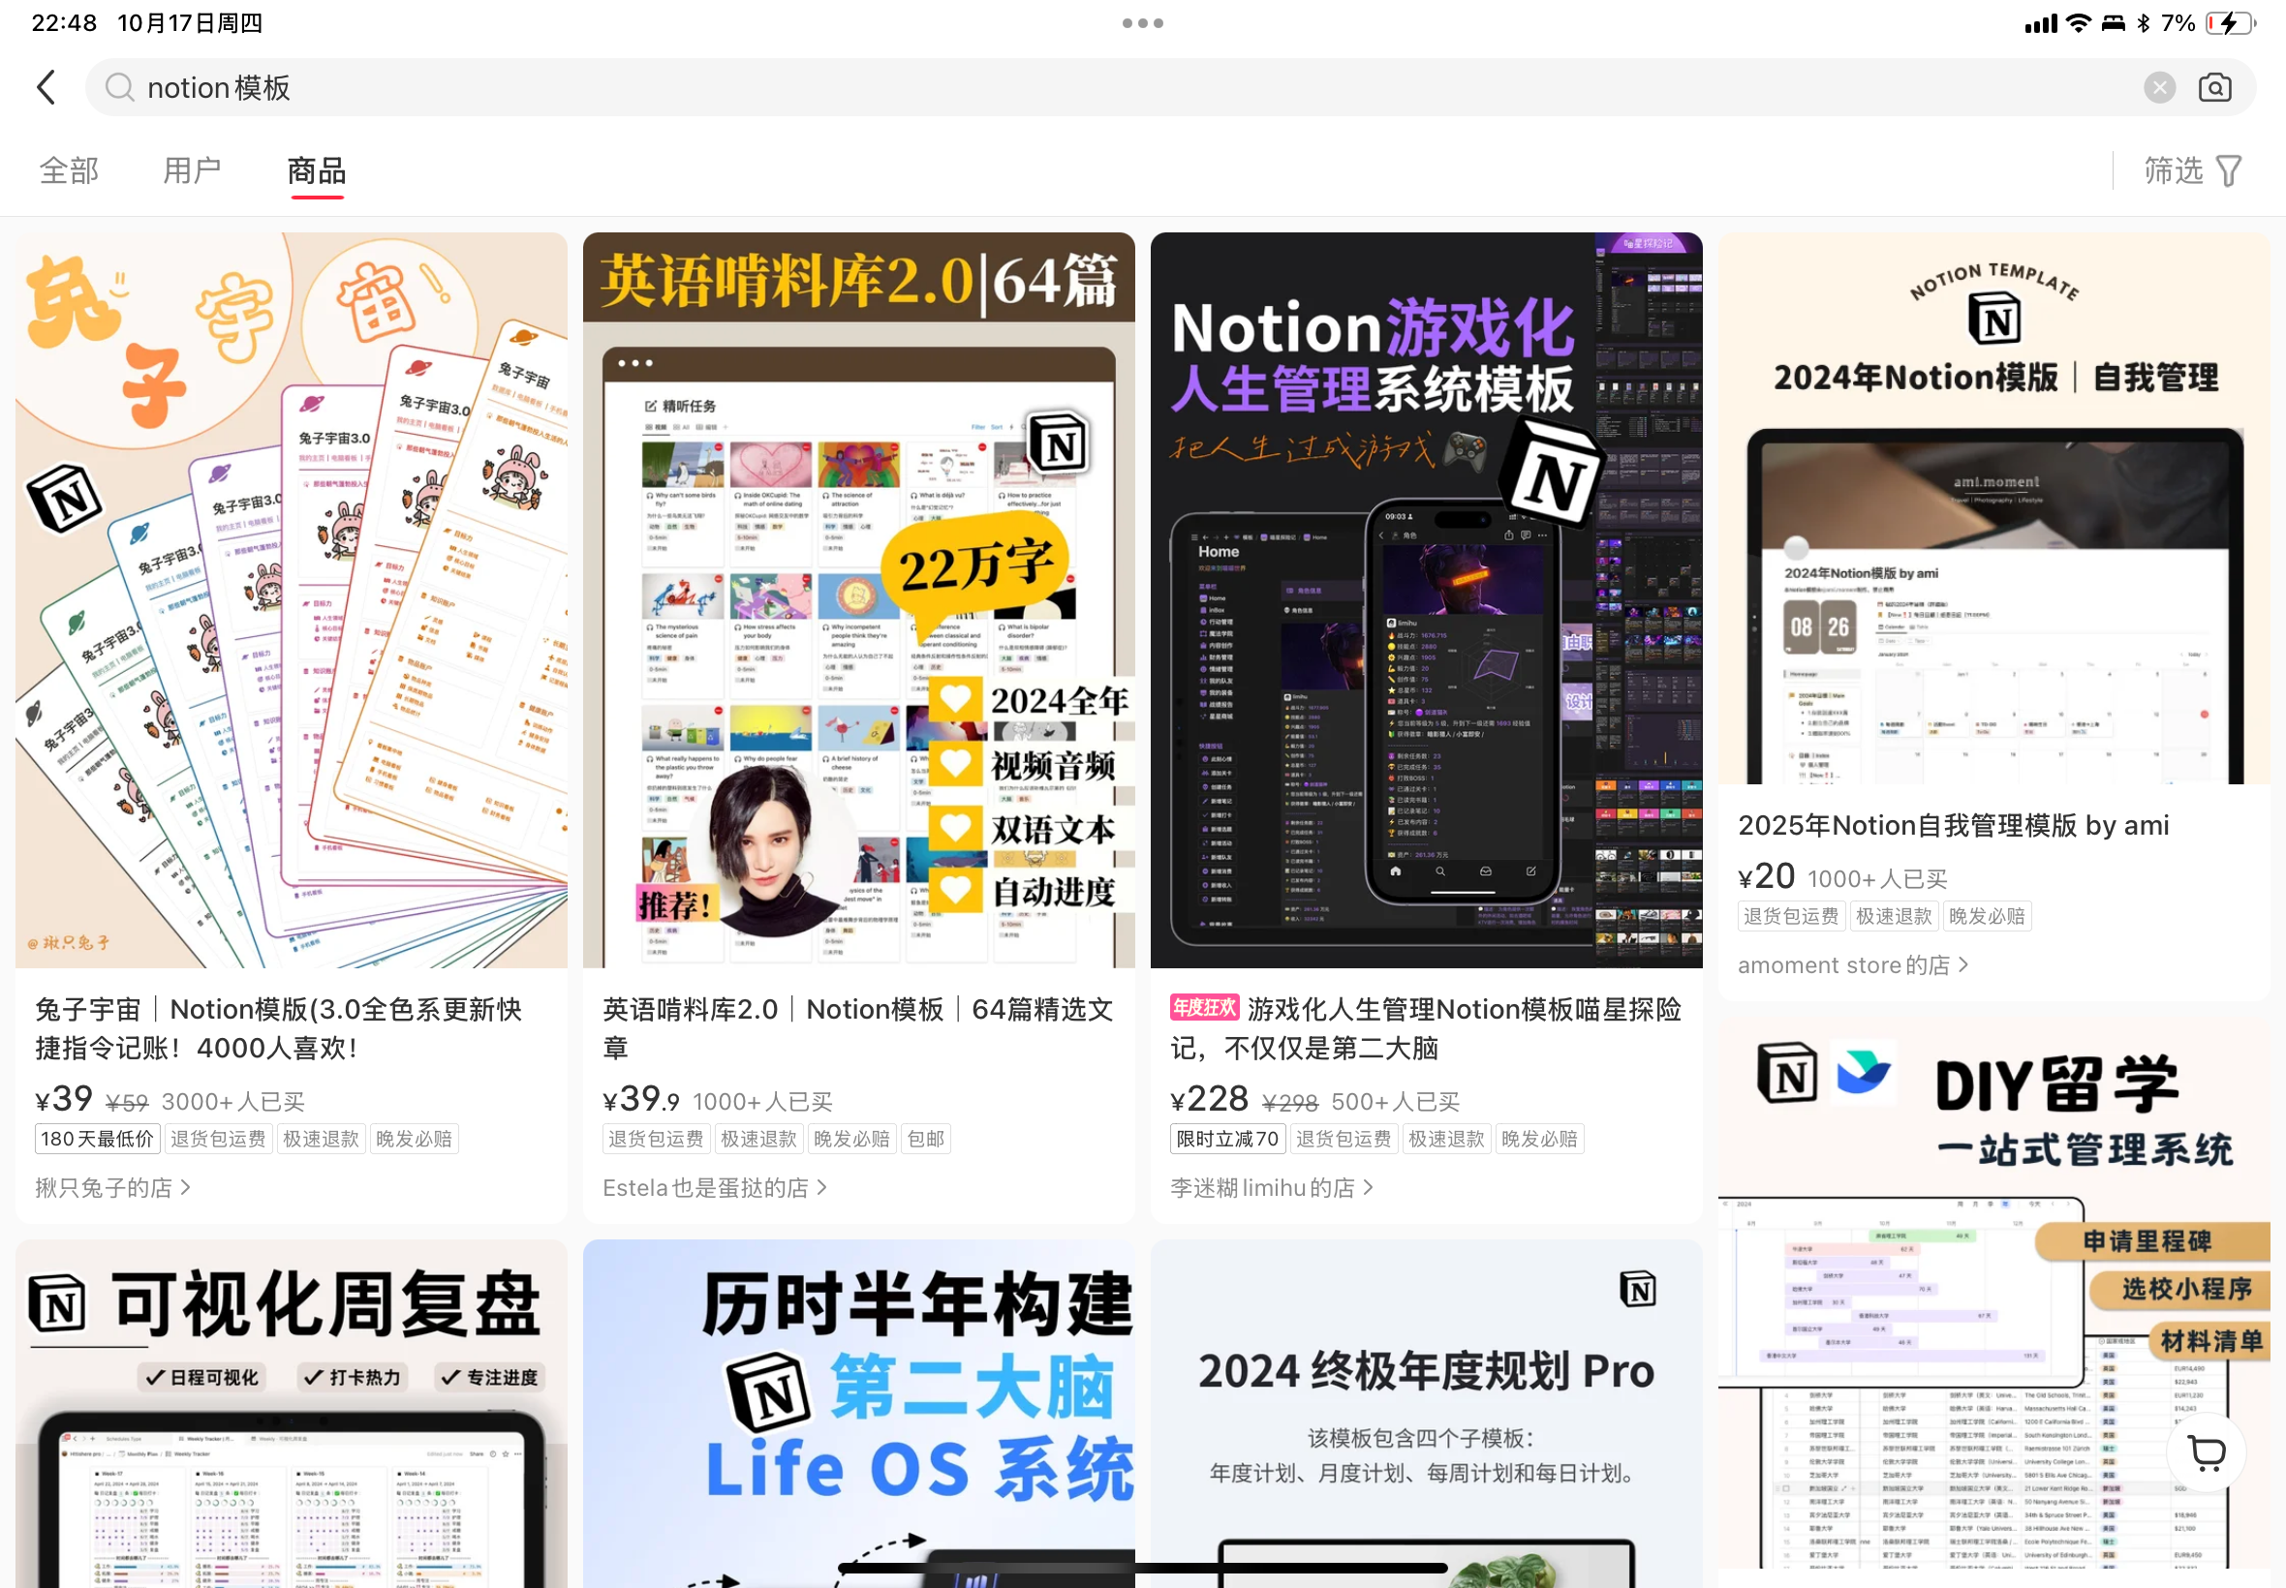Select the 商品 tab
This screenshot has width=2286, height=1588.
pos(317,171)
